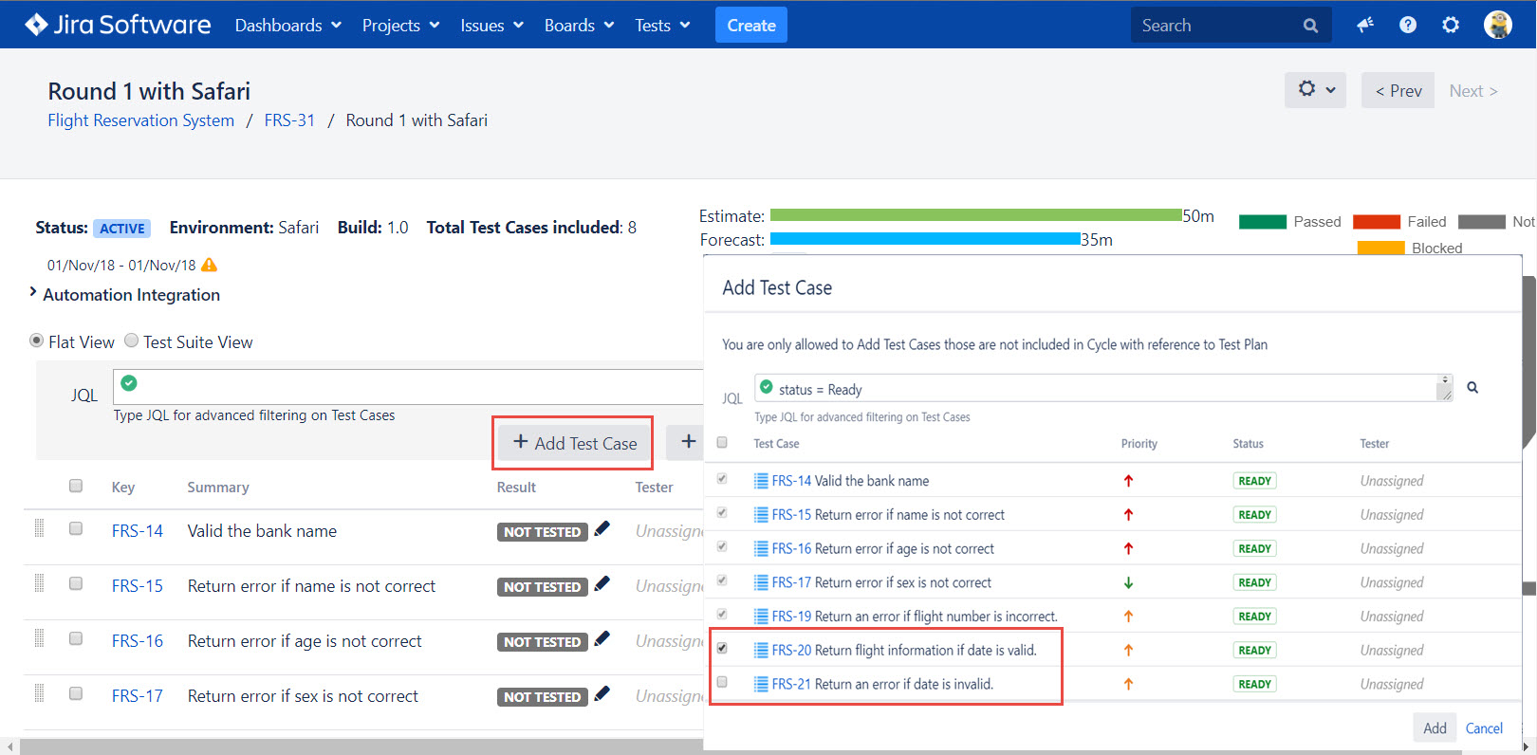Open the Boards dropdown menu
Image resolution: width=1537 pixels, height=755 pixels.
[x=579, y=26]
